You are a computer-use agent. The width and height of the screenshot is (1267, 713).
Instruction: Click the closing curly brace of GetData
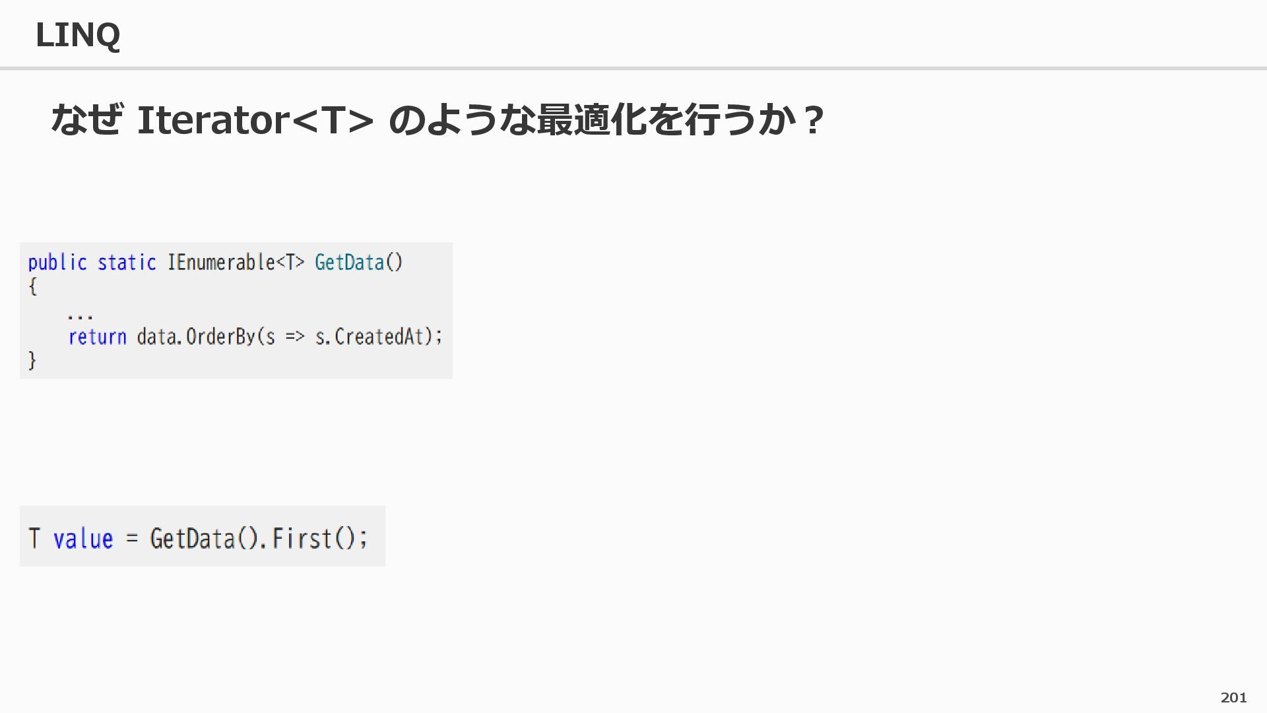pyautogui.click(x=32, y=360)
